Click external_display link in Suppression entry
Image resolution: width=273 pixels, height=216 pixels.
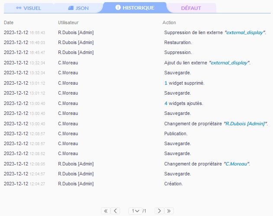245,32
